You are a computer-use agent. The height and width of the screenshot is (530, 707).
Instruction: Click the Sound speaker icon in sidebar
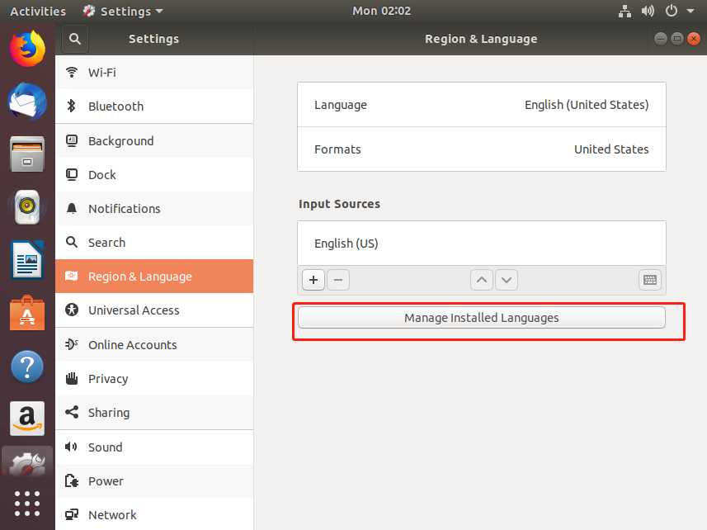[71, 447]
